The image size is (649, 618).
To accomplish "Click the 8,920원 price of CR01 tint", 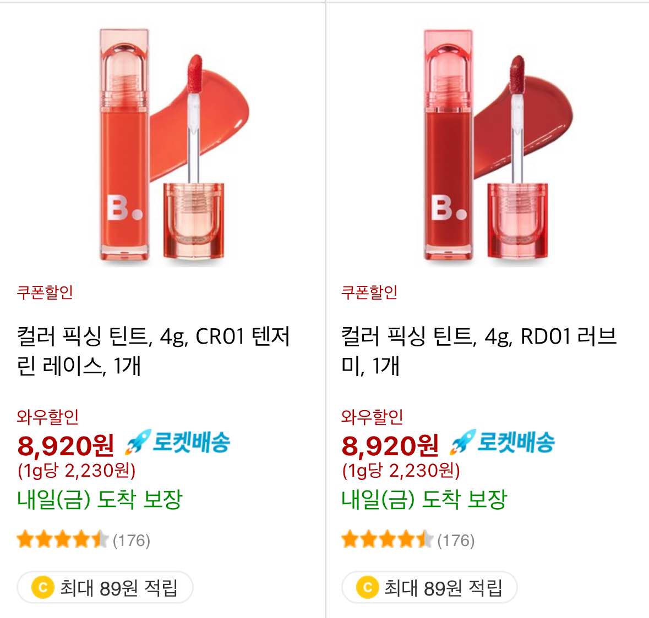I will (x=66, y=445).
